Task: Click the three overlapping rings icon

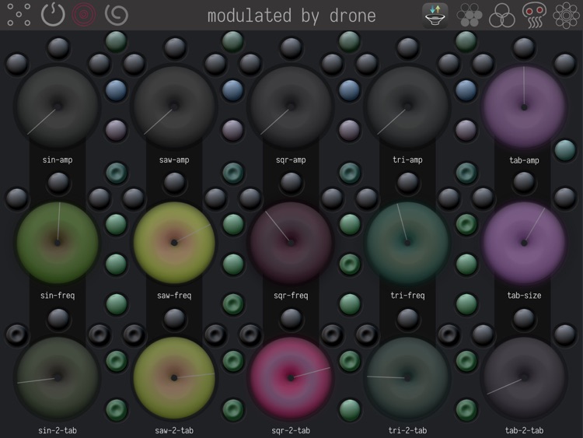Action: pos(501,16)
